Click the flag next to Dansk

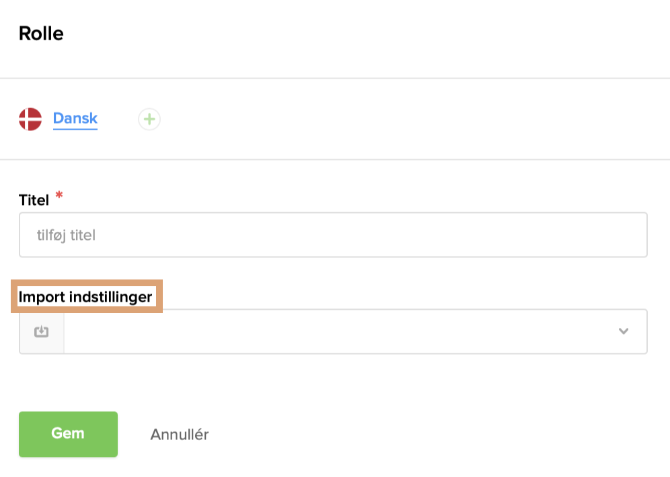30,120
